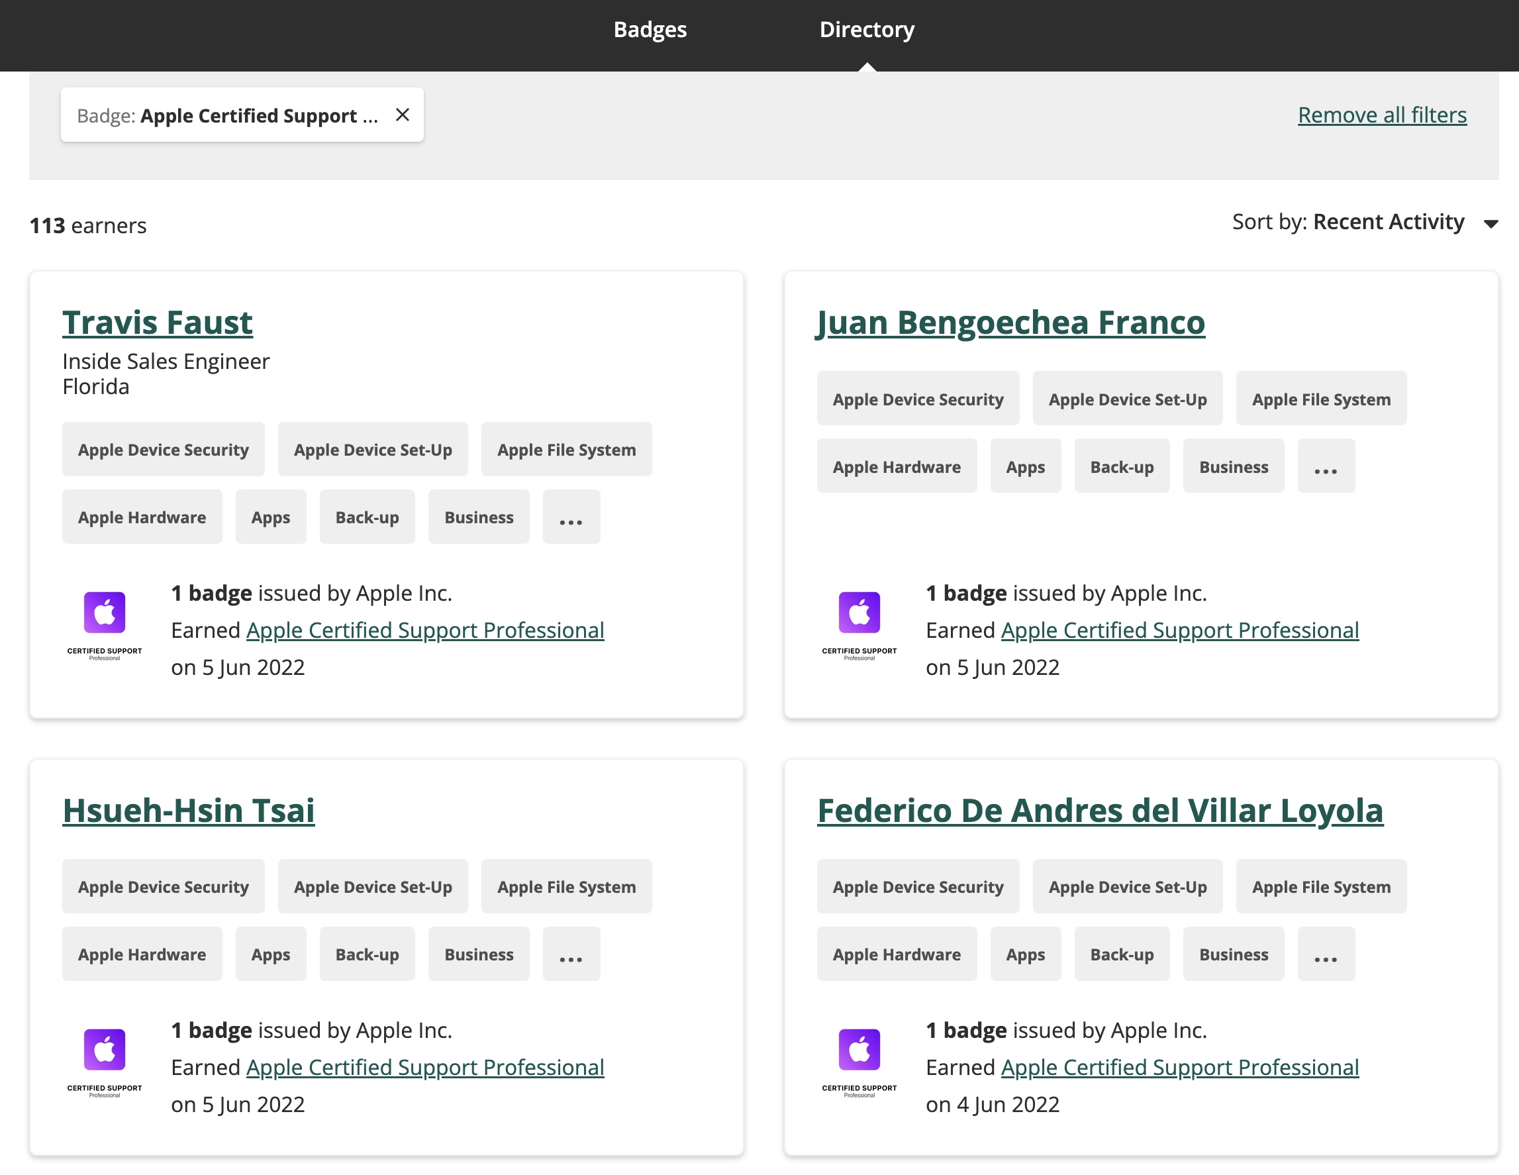Click Apple Device Security tag on Travis's card
This screenshot has width=1519, height=1175.
click(163, 450)
